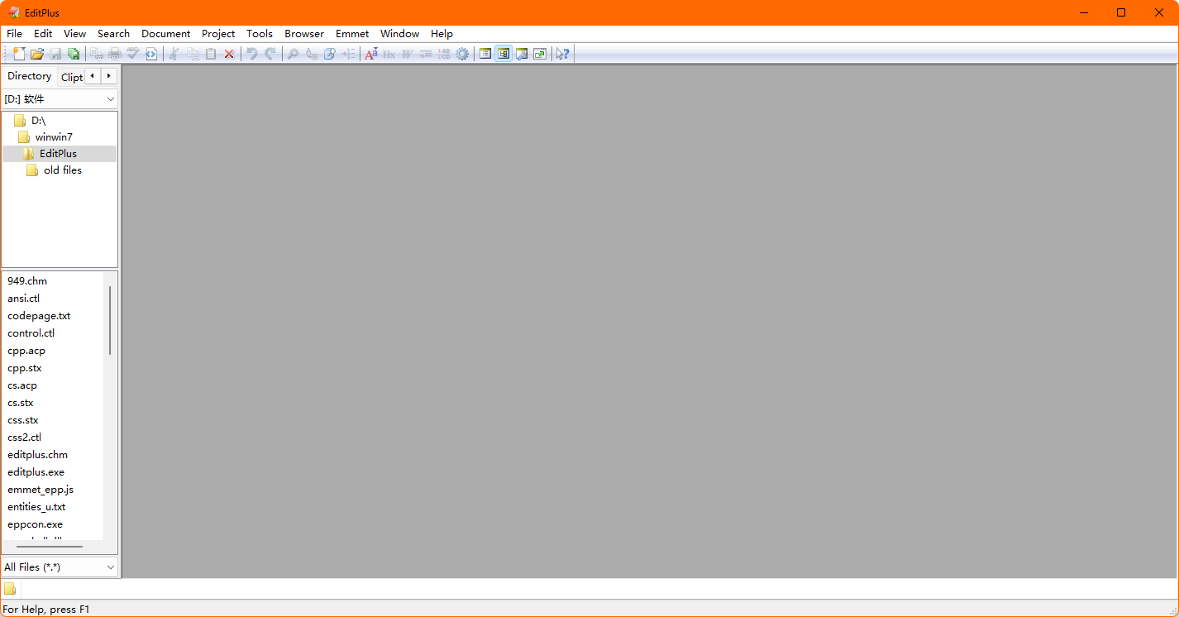Click the View in Browser icon
Image resolution: width=1179 pixels, height=617 pixels.
151,54
